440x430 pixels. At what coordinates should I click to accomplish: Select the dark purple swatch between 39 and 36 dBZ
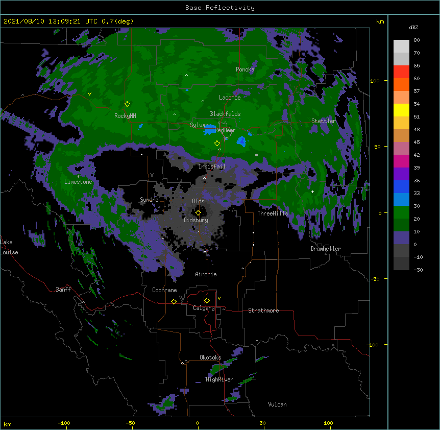click(401, 174)
